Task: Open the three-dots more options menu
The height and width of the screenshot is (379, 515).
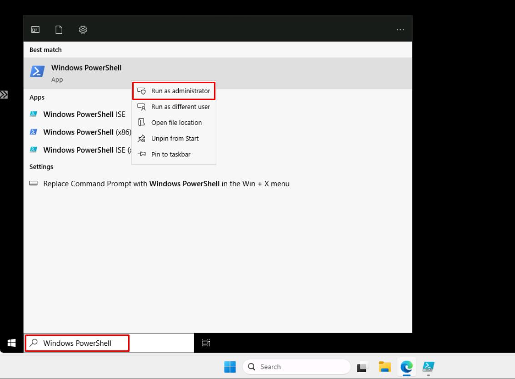Action: point(400,30)
